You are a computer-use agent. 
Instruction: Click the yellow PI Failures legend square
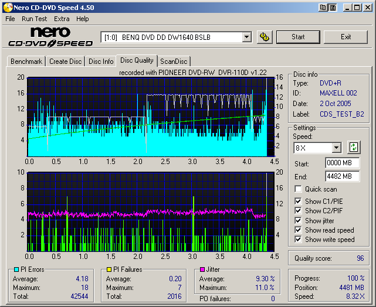109,270
